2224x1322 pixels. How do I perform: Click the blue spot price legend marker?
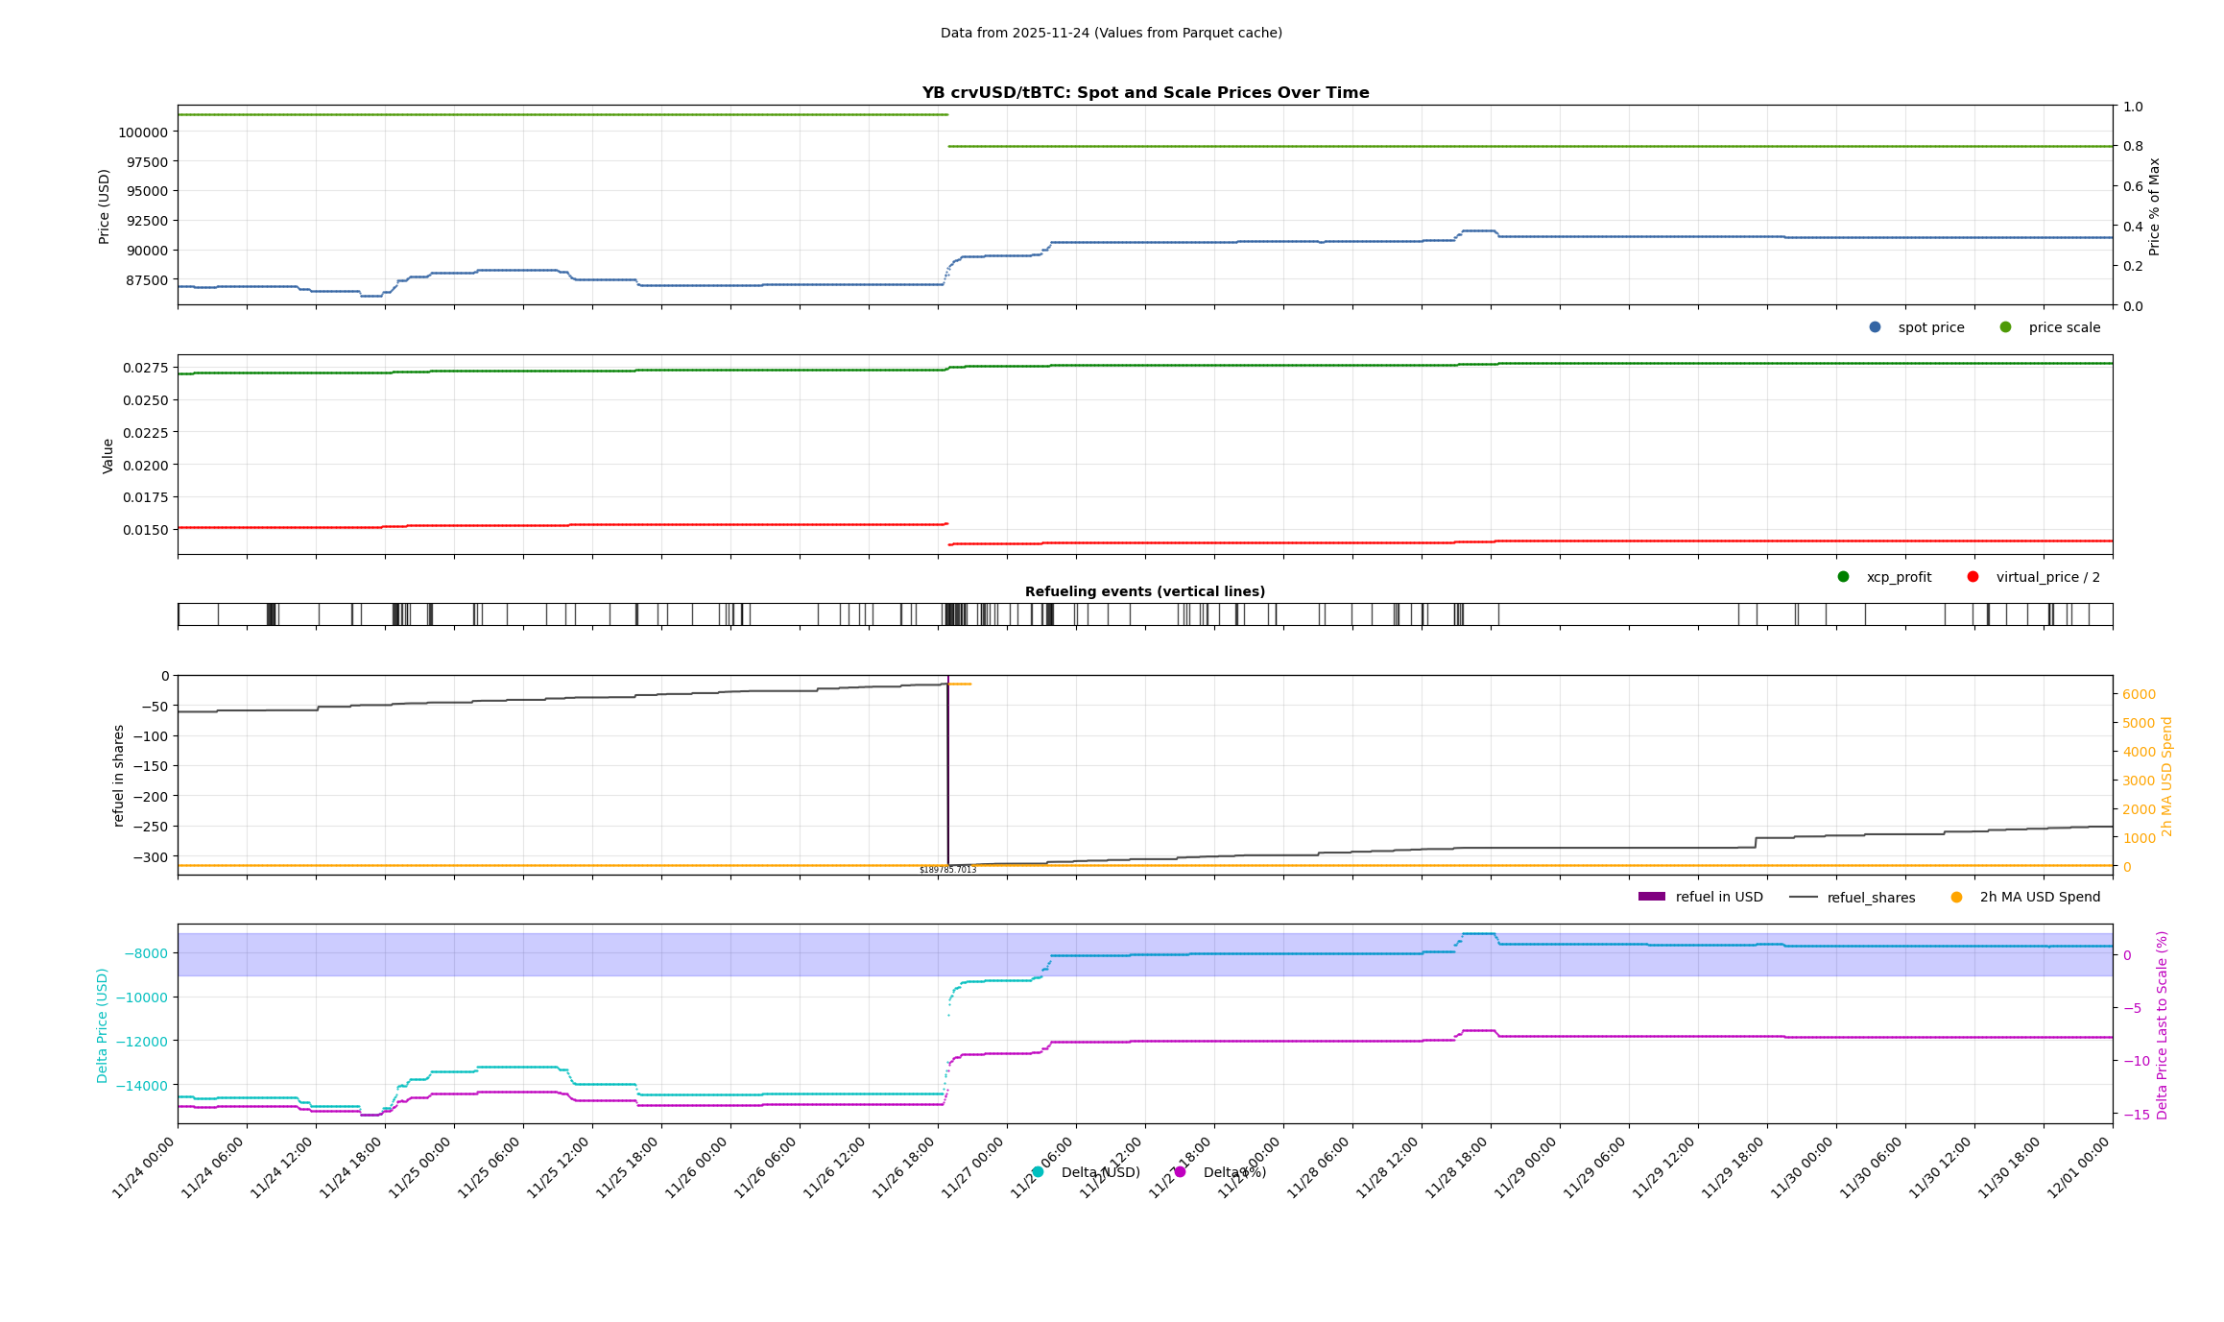pyautogui.click(x=1875, y=327)
